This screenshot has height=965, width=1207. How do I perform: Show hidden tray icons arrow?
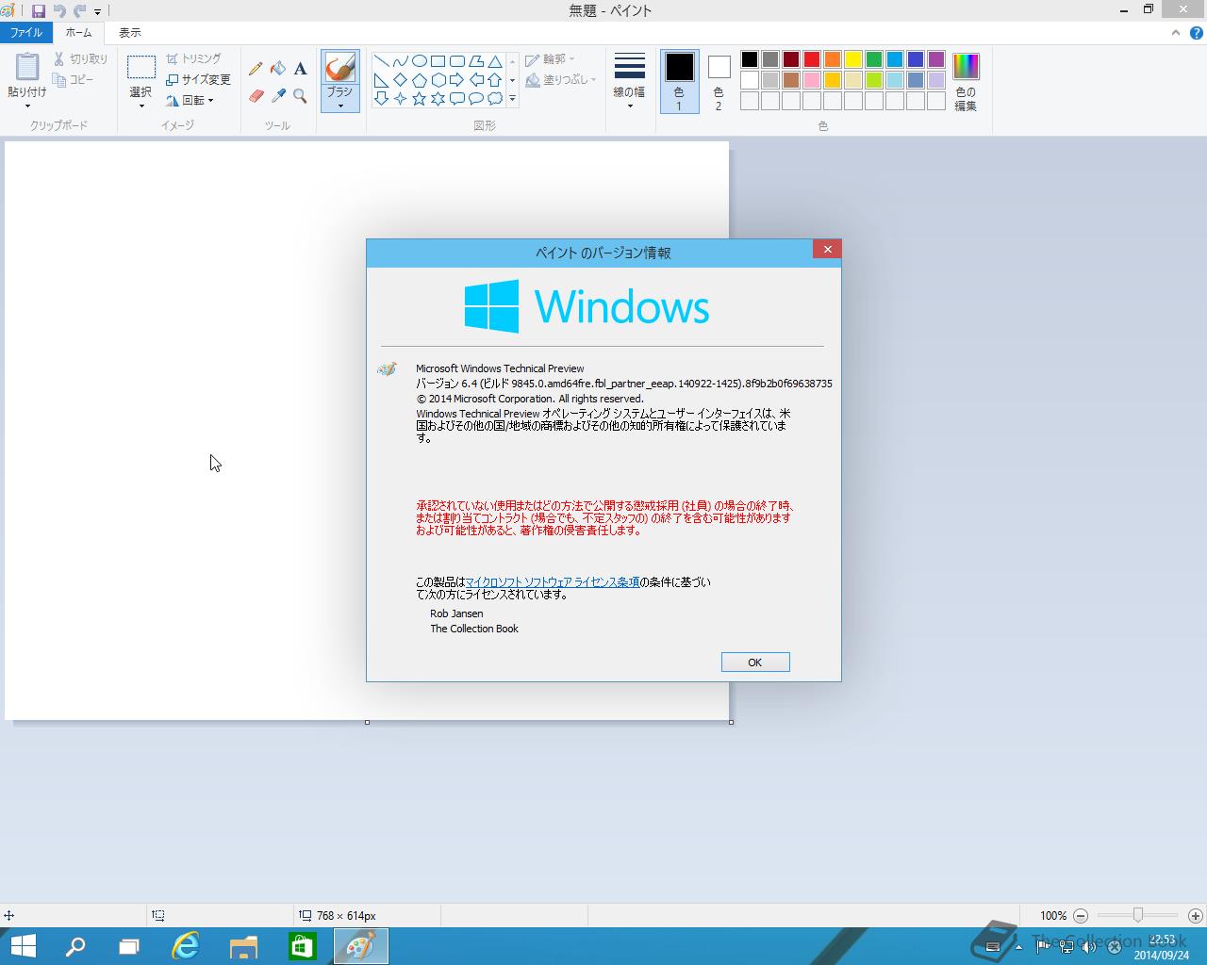click(x=1018, y=947)
